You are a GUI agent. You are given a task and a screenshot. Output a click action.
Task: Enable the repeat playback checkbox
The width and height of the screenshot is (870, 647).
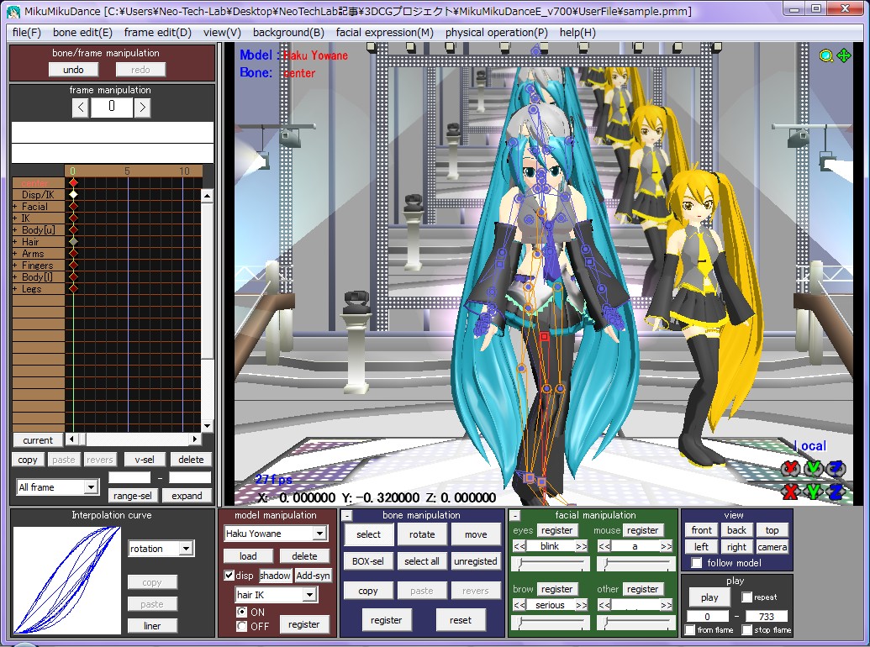pos(746,597)
